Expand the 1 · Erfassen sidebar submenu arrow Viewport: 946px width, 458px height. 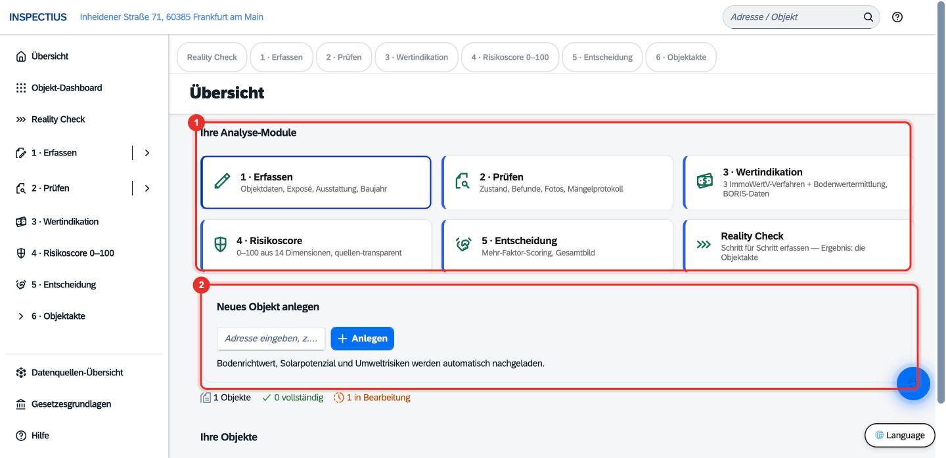coord(146,153)
